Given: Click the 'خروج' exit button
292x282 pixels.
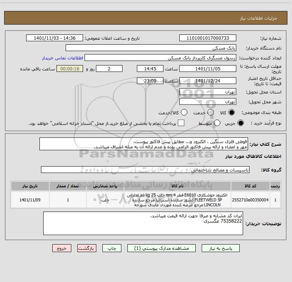Looking at the screenshot, I should pyautogui.click(x=62, y=248).
